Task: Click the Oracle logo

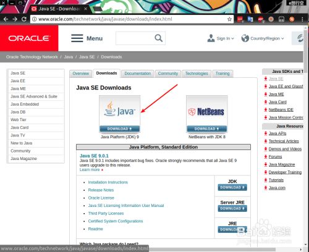Action: click(x=29, y=38)
